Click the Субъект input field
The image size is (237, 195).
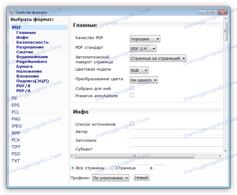[x=176, y=150]
